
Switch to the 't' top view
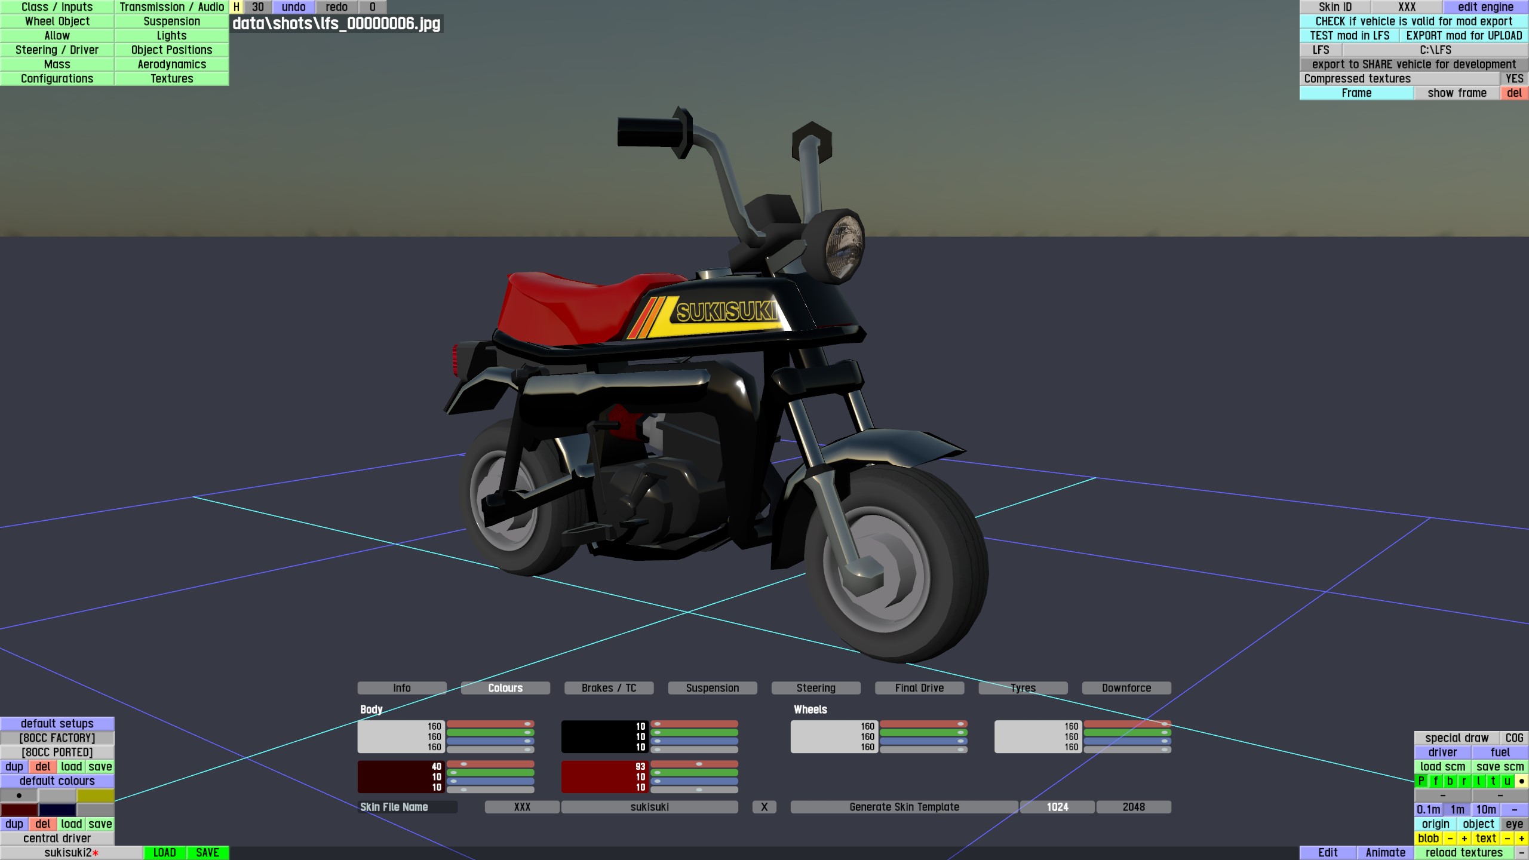[x=1493, y=781]
